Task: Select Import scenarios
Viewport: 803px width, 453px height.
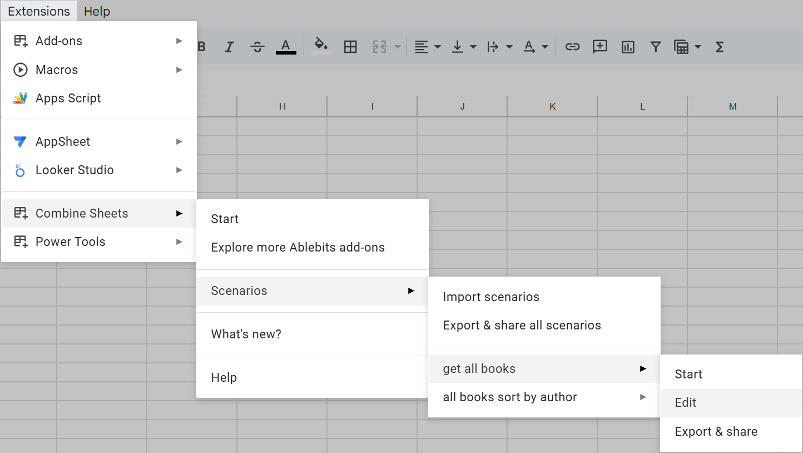Action: tap(544, 297)
